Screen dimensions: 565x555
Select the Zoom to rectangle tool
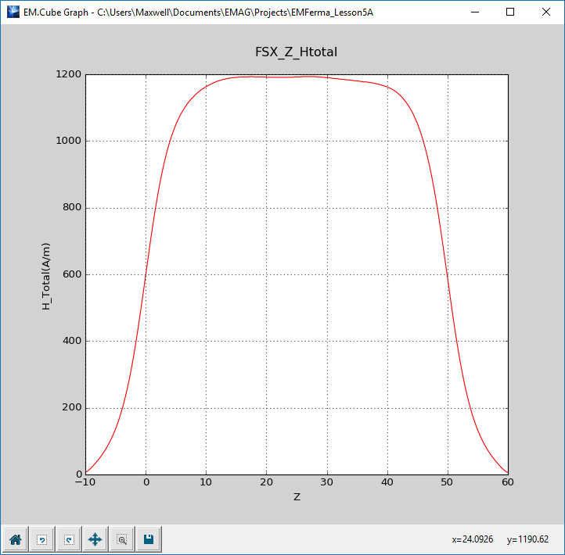point(121,539)
